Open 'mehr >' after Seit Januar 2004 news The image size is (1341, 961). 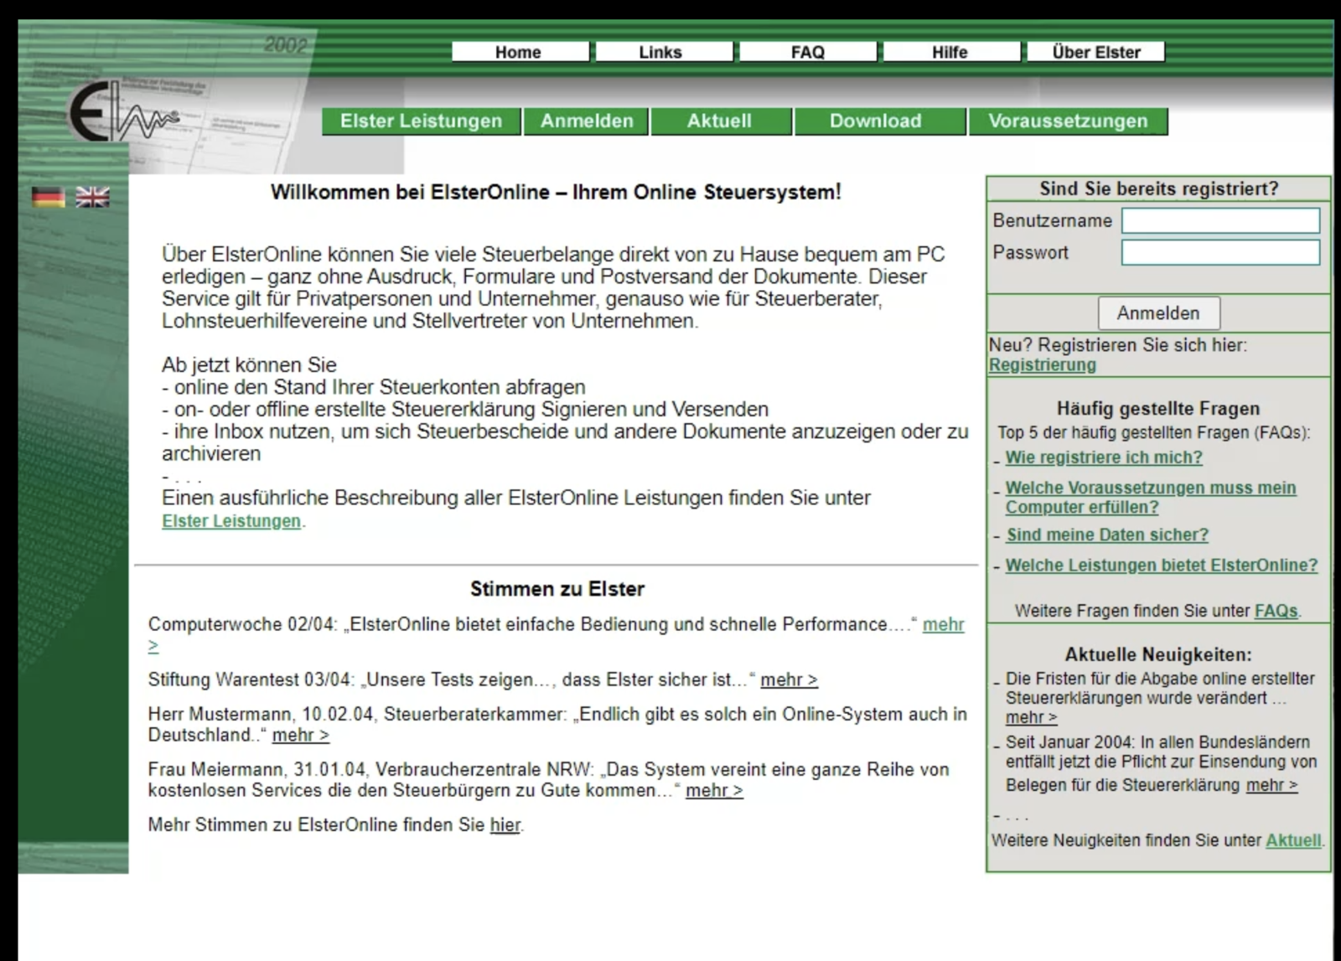1271,786
